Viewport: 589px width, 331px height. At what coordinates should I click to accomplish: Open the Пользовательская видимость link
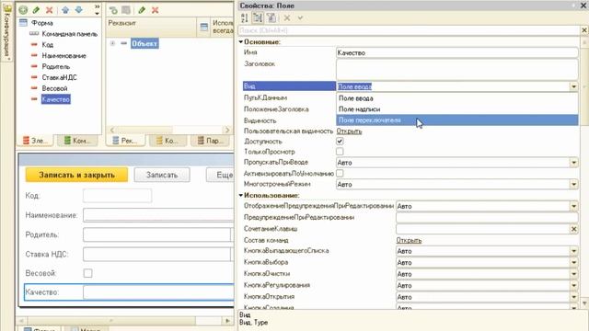349,131
